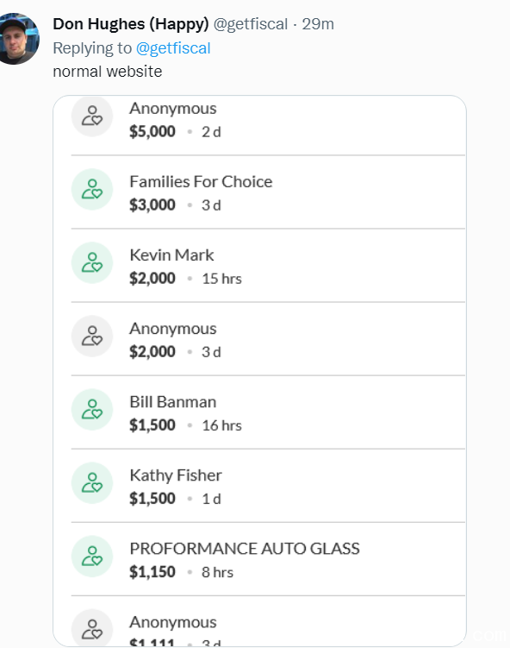Select the Families For Choice donor name
The width and height of the screenshot is (510, 648).
(x=201, y=182)
